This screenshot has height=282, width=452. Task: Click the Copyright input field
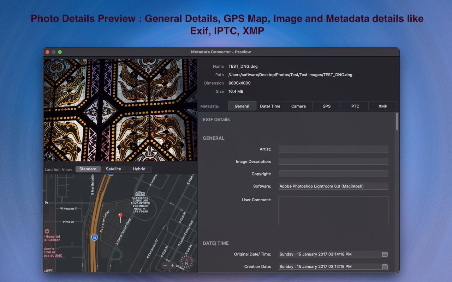333,174
